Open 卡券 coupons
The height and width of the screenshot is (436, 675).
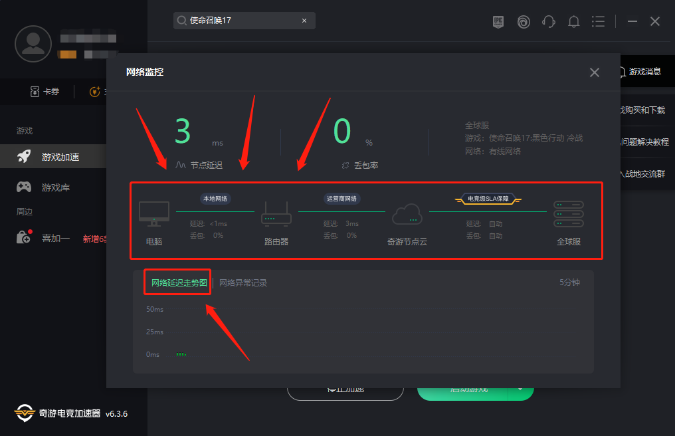(x=45, y=92)
